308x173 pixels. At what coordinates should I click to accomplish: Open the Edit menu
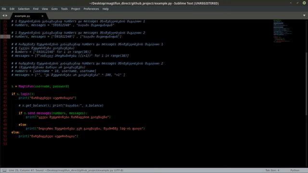click(x=12, y=9)
